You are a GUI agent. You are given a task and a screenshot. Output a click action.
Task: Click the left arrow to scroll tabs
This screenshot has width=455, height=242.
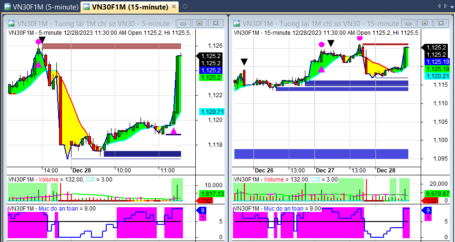coord(439,6)
